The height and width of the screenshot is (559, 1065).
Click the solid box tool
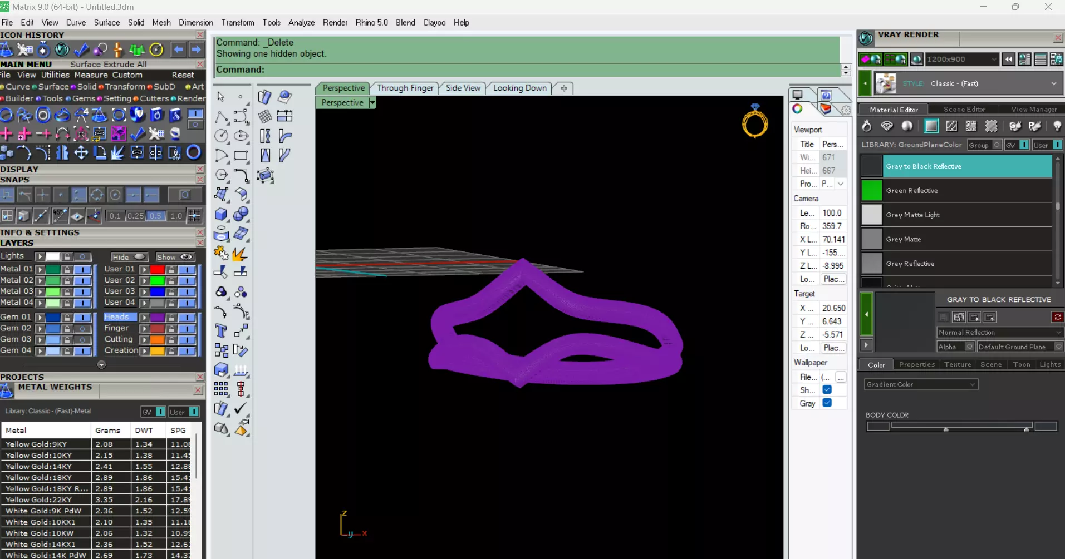221,214
